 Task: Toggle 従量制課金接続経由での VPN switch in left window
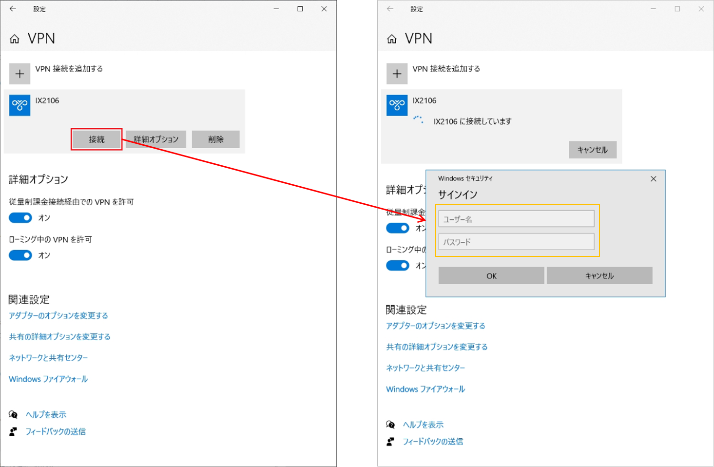[20, 218]
